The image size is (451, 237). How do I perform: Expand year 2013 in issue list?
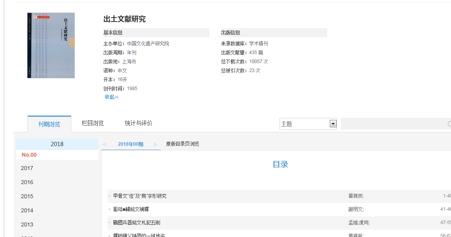pos(27,224)
